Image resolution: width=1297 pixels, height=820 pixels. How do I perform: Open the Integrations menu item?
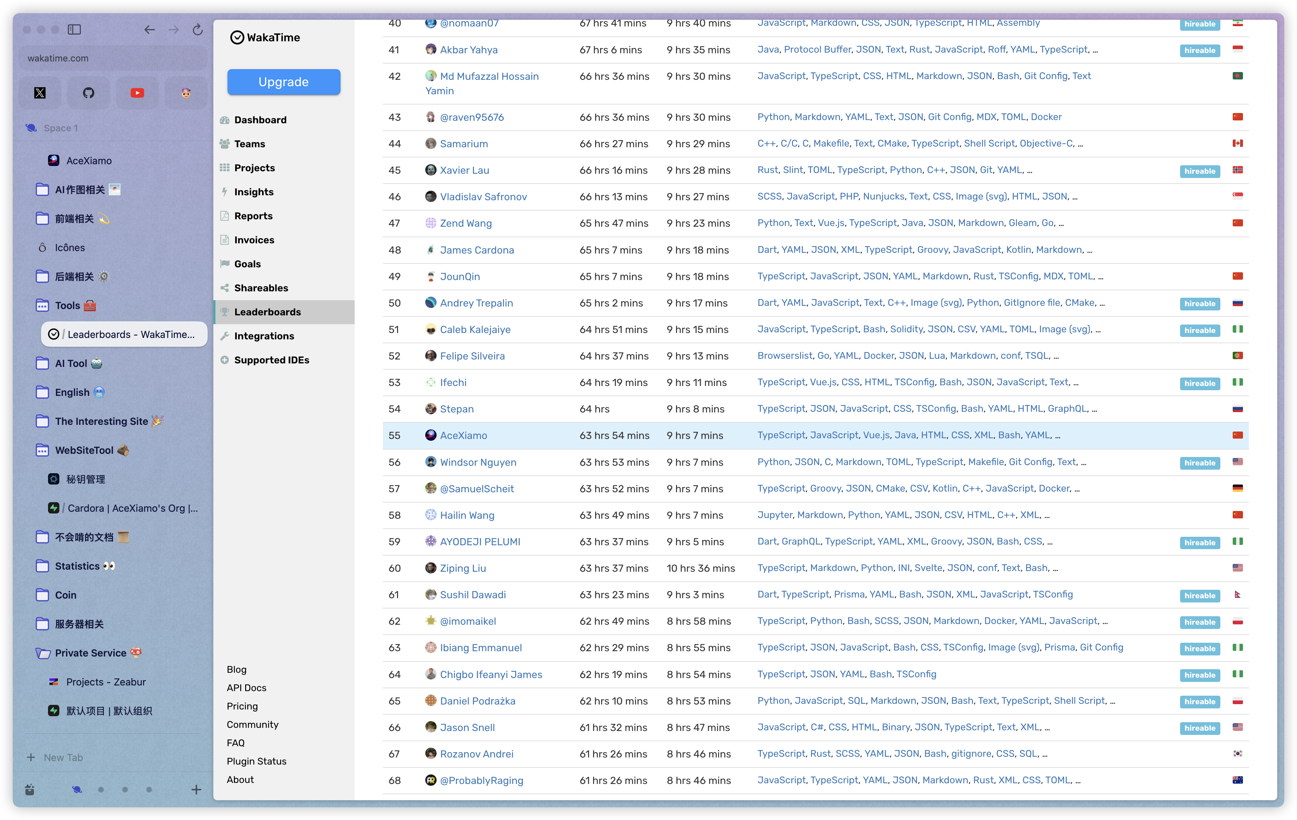[264, 336]
